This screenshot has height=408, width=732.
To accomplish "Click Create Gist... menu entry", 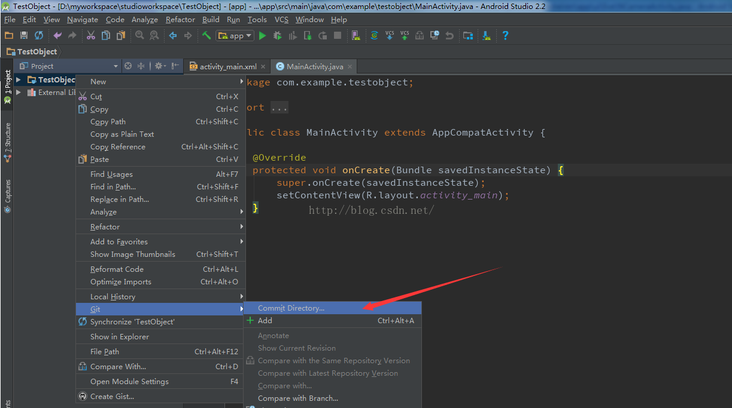I will tap(159, 397).
